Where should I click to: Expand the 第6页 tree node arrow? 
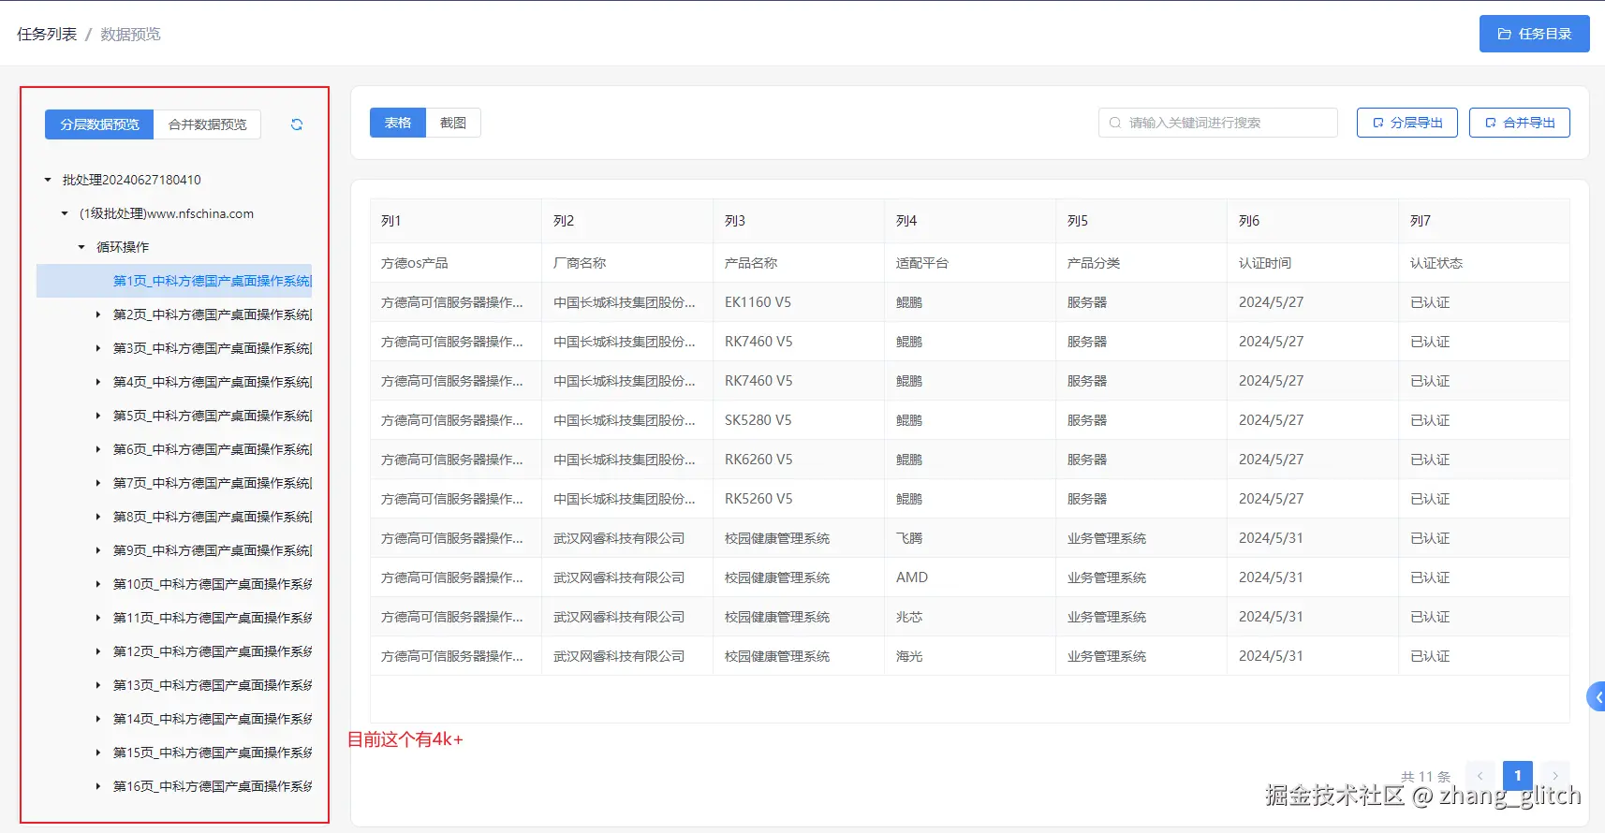point(97,449)
